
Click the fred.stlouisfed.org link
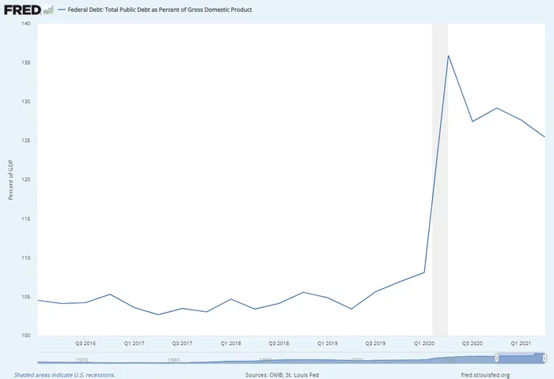484,374
